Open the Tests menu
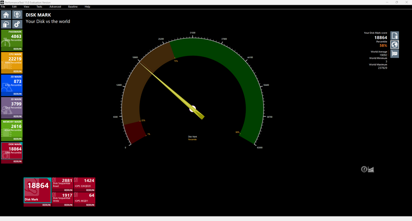Screen dimensions: 412x221 39,7
